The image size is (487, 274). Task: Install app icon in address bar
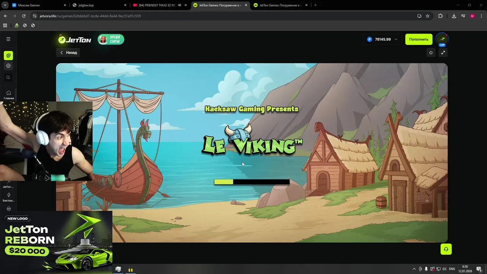[x=419, y=16]
